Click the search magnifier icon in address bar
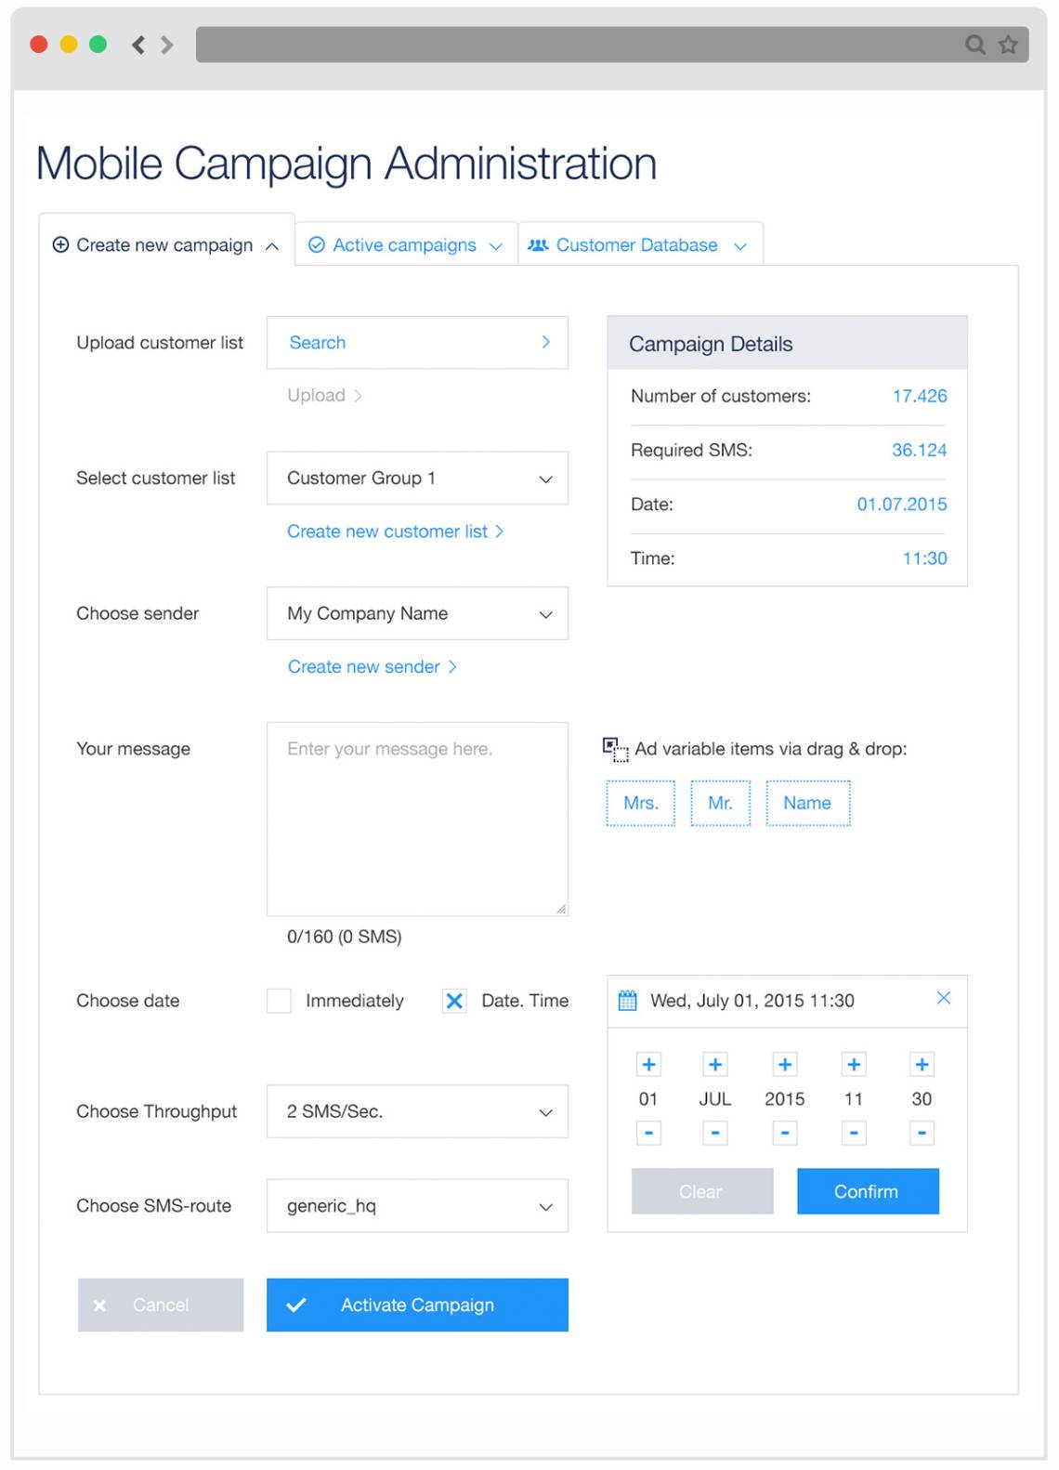This screenshot has width=1059, height=1470. [974, 45]
